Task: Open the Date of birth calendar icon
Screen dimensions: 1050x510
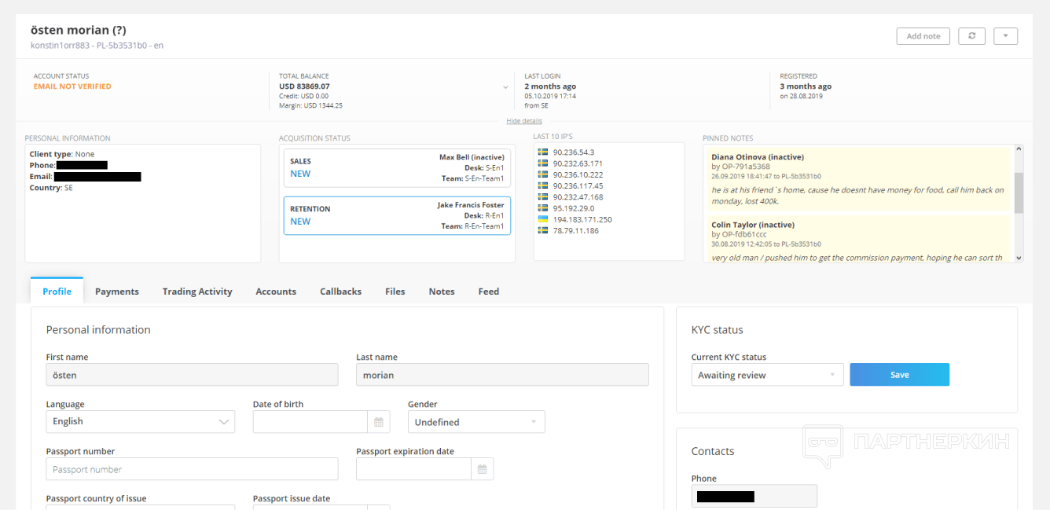Action: (x=379, y=422)
